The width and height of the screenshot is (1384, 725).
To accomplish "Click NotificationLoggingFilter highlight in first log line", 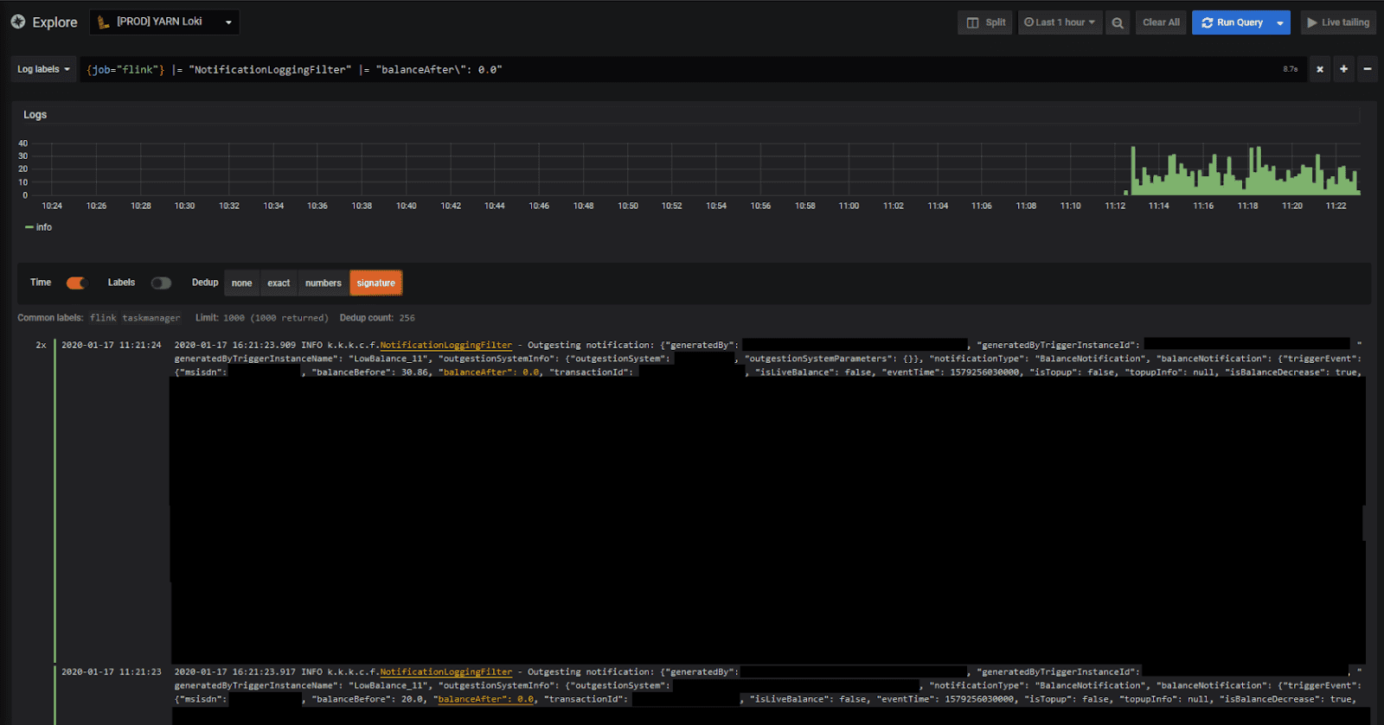I will coord(446,345).
